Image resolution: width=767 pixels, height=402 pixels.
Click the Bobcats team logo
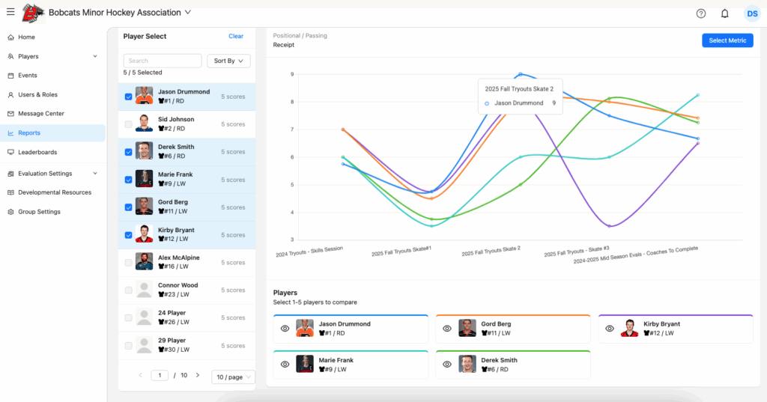tap(33, 13)
